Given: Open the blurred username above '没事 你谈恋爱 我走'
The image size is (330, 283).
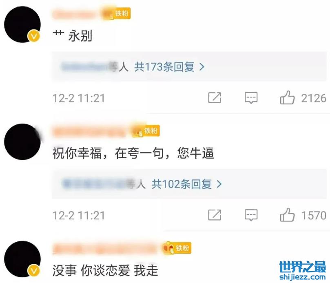Looking at the screenshot, I should tap(105, 249).
